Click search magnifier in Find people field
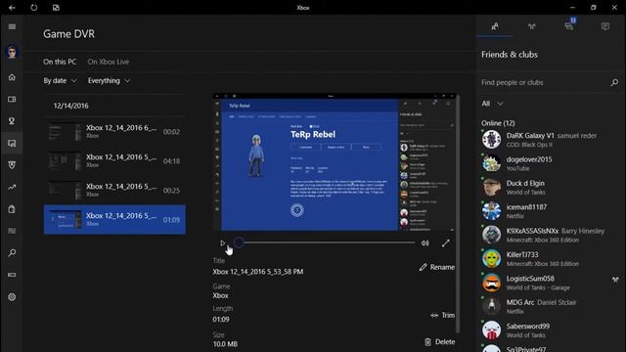This screenshot has height=352, width=626. (614, 82)
